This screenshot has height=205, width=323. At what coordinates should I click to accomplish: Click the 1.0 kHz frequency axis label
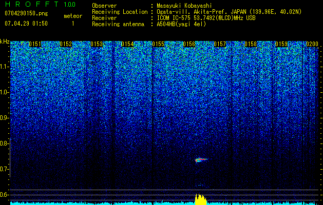coord(4,92)
